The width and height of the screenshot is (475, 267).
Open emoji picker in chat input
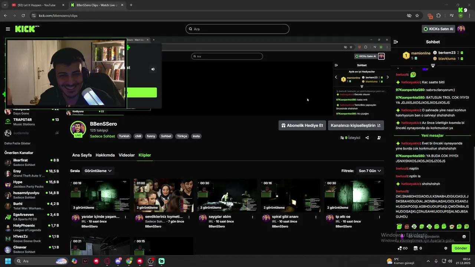(x=464, y=237)
